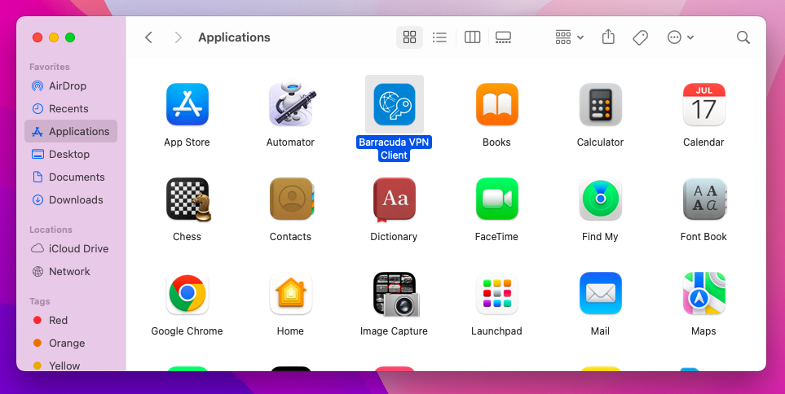The height and width of the screenshot is (394, 785).
Task: Select the Mail app icon
Action: click(x=600, y=294)
